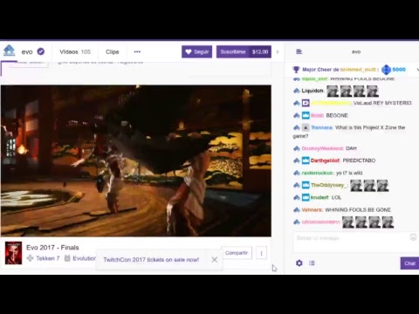This screenshot has width=419, height=314.
Task: Click the chat badge icon beside Liquidon
Action: click(296, 91)
